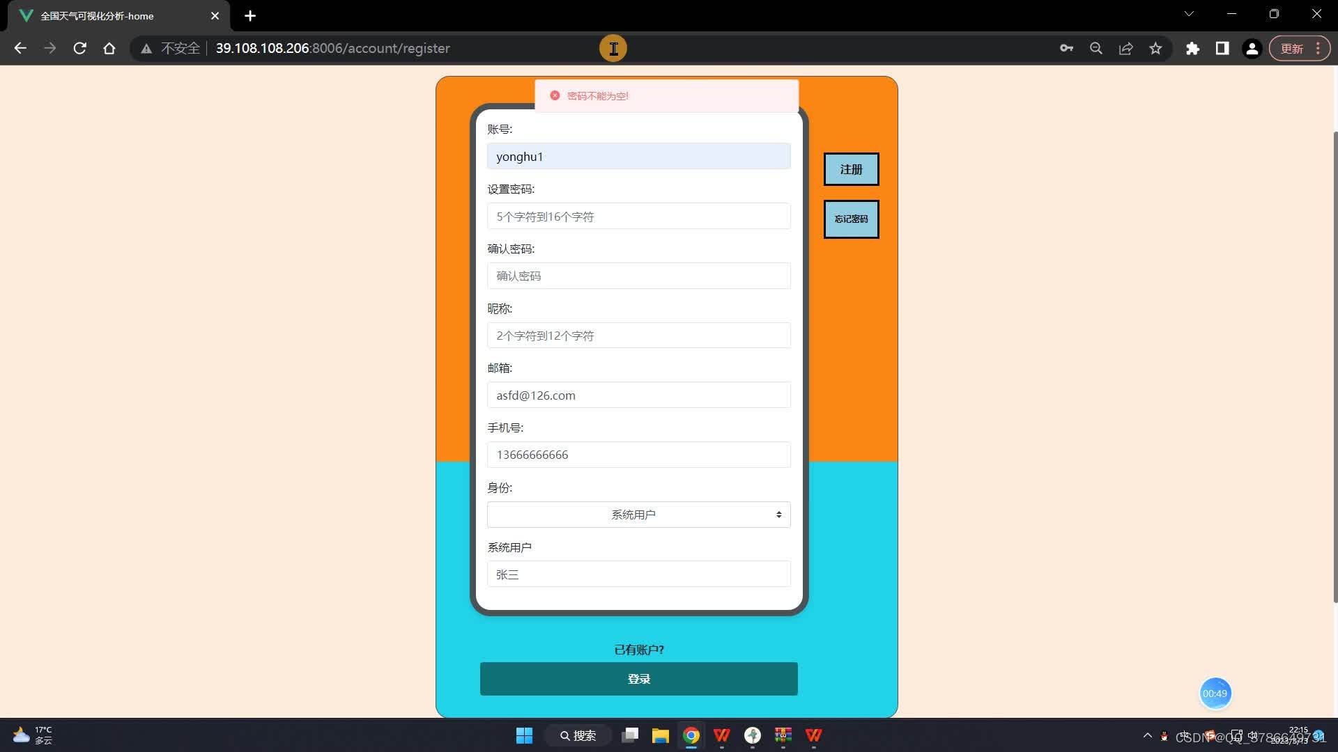Open the browser home page

[109, 48]
